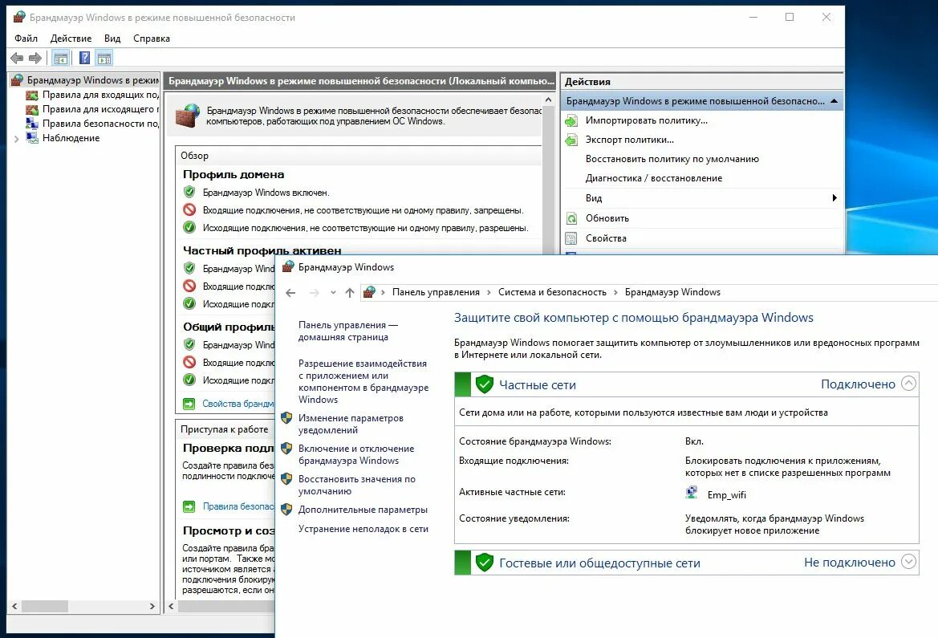
Task: Click shield icon beside Дополнительные параметры
Action: coord(286,510)
